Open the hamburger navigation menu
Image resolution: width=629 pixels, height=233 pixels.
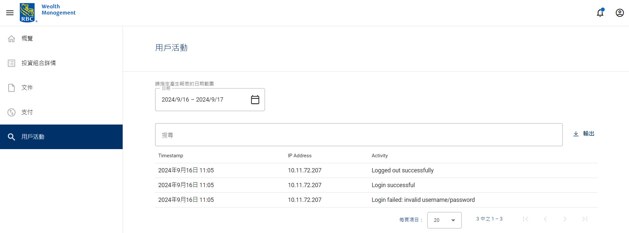tap(10, 13)
